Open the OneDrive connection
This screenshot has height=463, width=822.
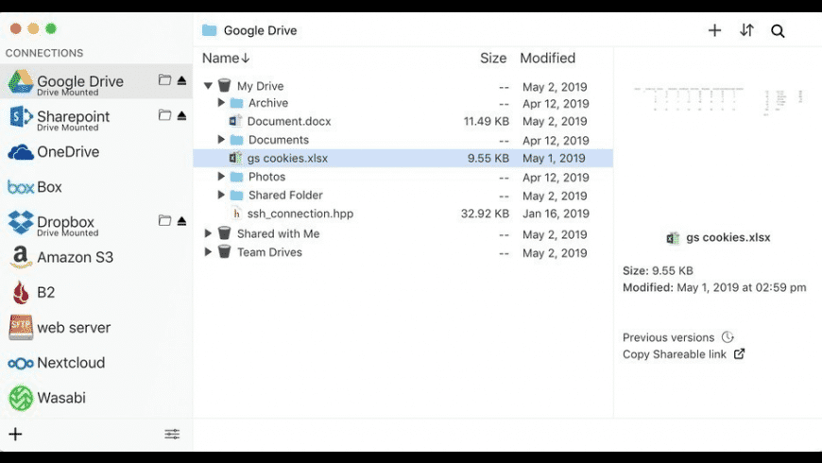(96, 152)
